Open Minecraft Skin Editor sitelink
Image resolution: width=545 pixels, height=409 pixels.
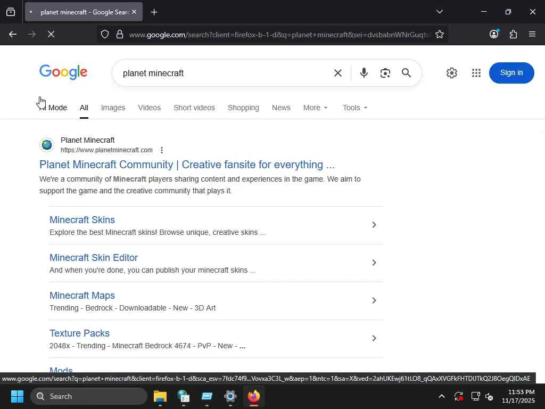pos(94,258)
